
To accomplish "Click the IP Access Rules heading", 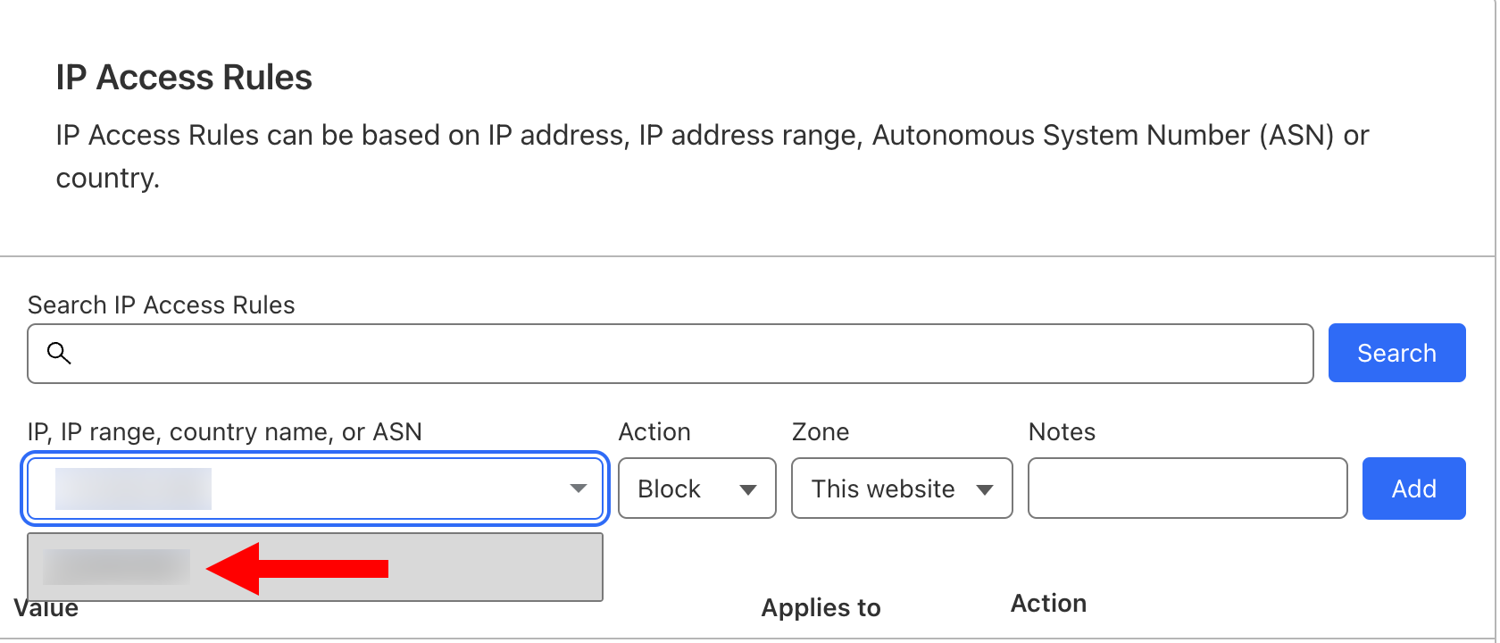I will pos(184,78).
